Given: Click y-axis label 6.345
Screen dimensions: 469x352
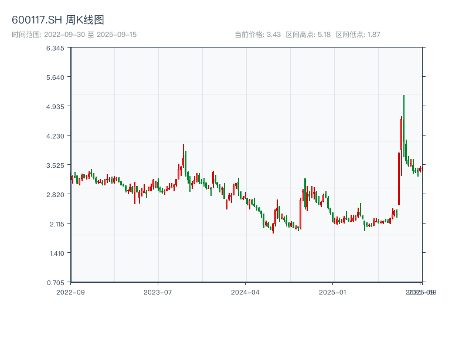Looking at the screenshot, I should (55, 48).
